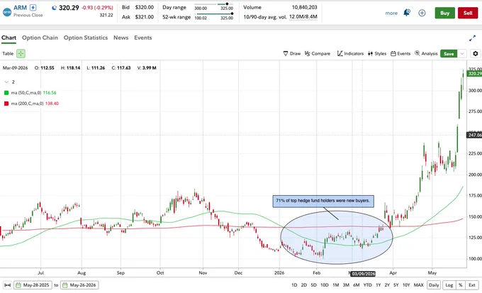The width and height of the screenshot is (482, 293).
Task: Click the lightning bolt icon beside ARM
Action: (33, 7)
